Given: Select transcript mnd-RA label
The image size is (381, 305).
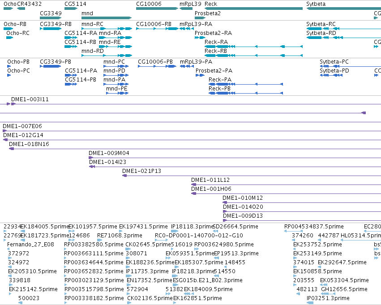Looking at the screenshot, I should (x=110, y=33).
